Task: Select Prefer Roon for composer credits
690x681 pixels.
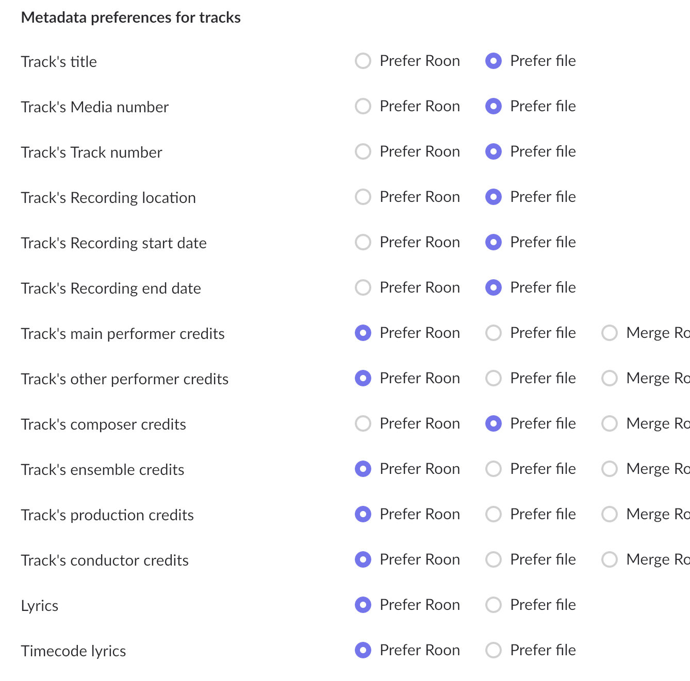Action: coord(363,423)
